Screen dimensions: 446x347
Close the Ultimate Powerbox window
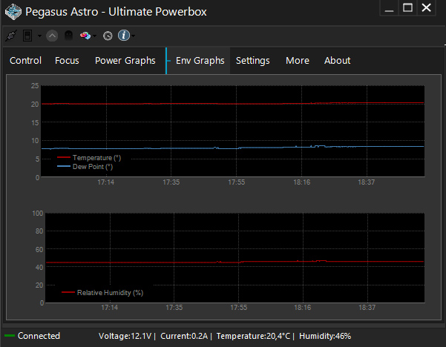(x=426, y=8)
